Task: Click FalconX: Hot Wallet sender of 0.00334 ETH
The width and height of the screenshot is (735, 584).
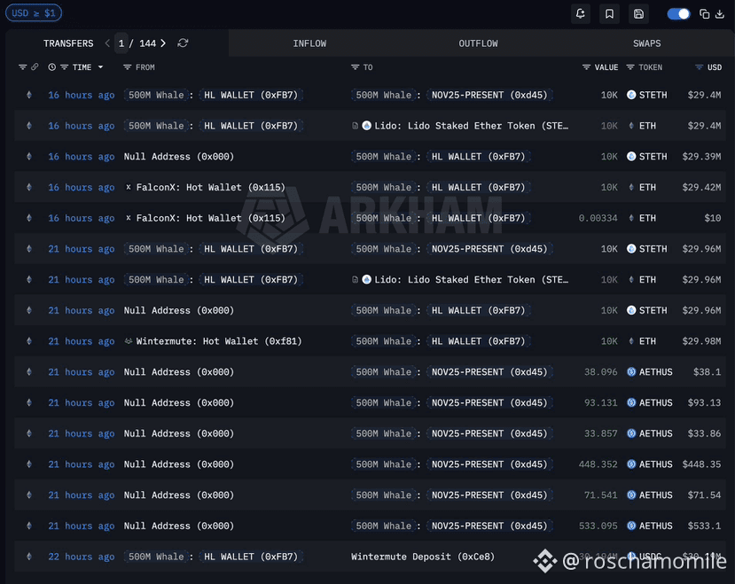Action: [210, 218]
